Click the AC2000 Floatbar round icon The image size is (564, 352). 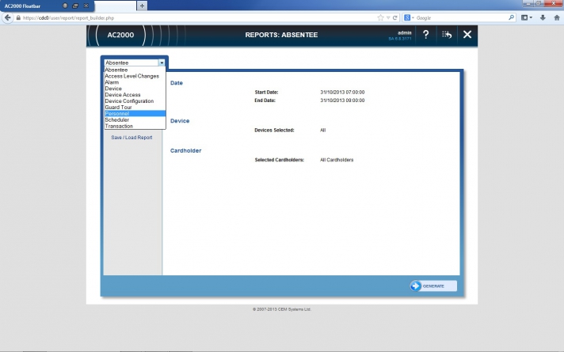point(65,6)
